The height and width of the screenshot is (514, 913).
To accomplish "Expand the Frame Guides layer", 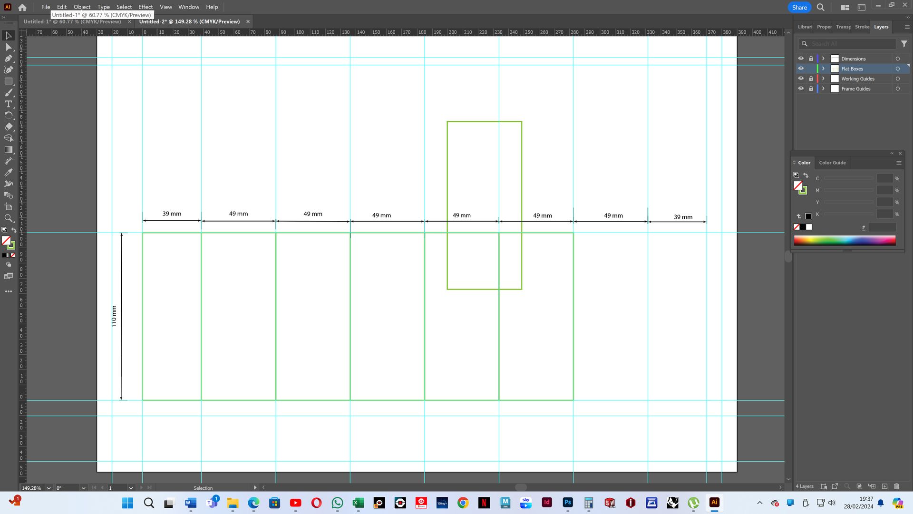I will point(823,88).
